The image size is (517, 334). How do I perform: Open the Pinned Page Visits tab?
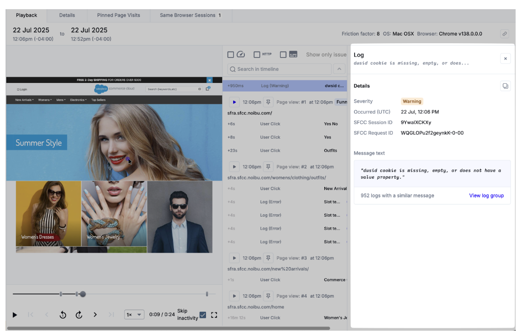click(x=118, y=15)
